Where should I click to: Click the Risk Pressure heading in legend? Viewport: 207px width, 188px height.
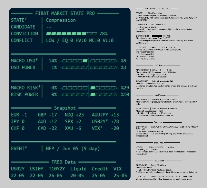160,95
